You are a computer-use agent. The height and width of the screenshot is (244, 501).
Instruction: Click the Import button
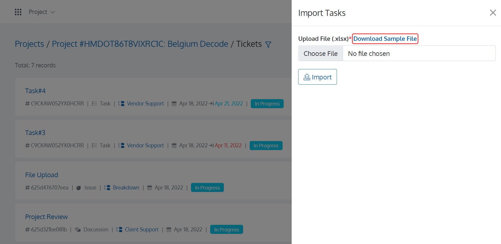click(317, 77)
